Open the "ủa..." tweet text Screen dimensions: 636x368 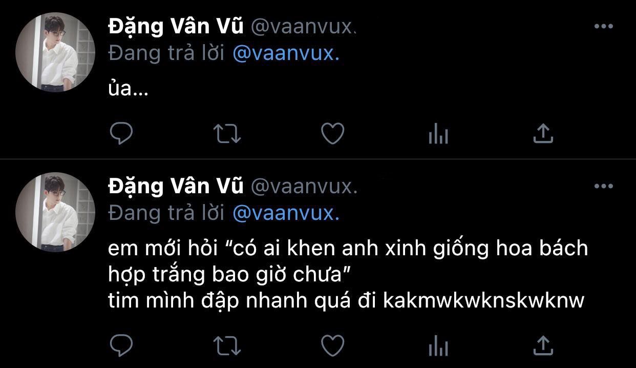(129, 91)
